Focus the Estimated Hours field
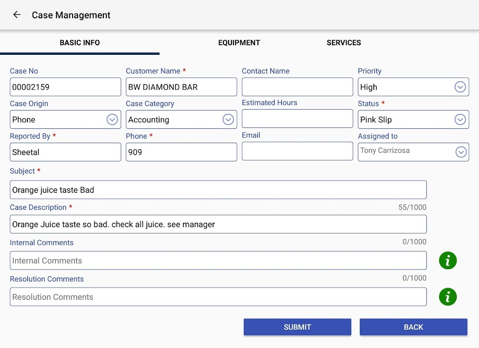Viewport: 479px width, 348px height. pyautogui.click(x=297, y=119)
